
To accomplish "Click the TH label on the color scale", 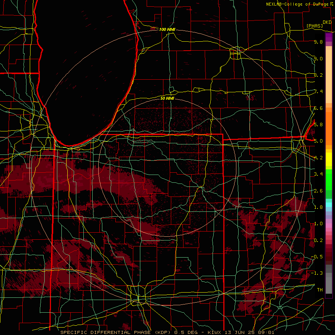I will [320, 290].
